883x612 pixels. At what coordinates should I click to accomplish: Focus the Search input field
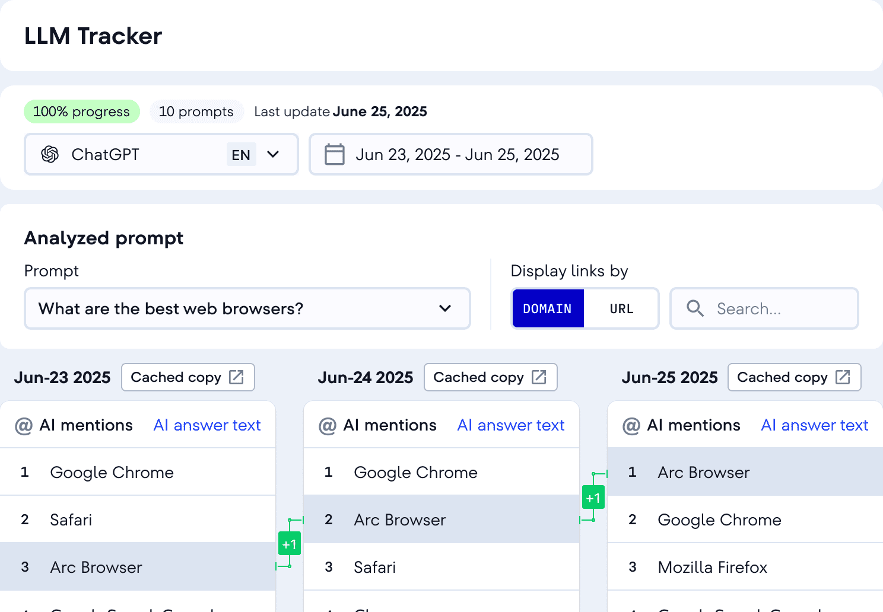click(x=764, y=308)
